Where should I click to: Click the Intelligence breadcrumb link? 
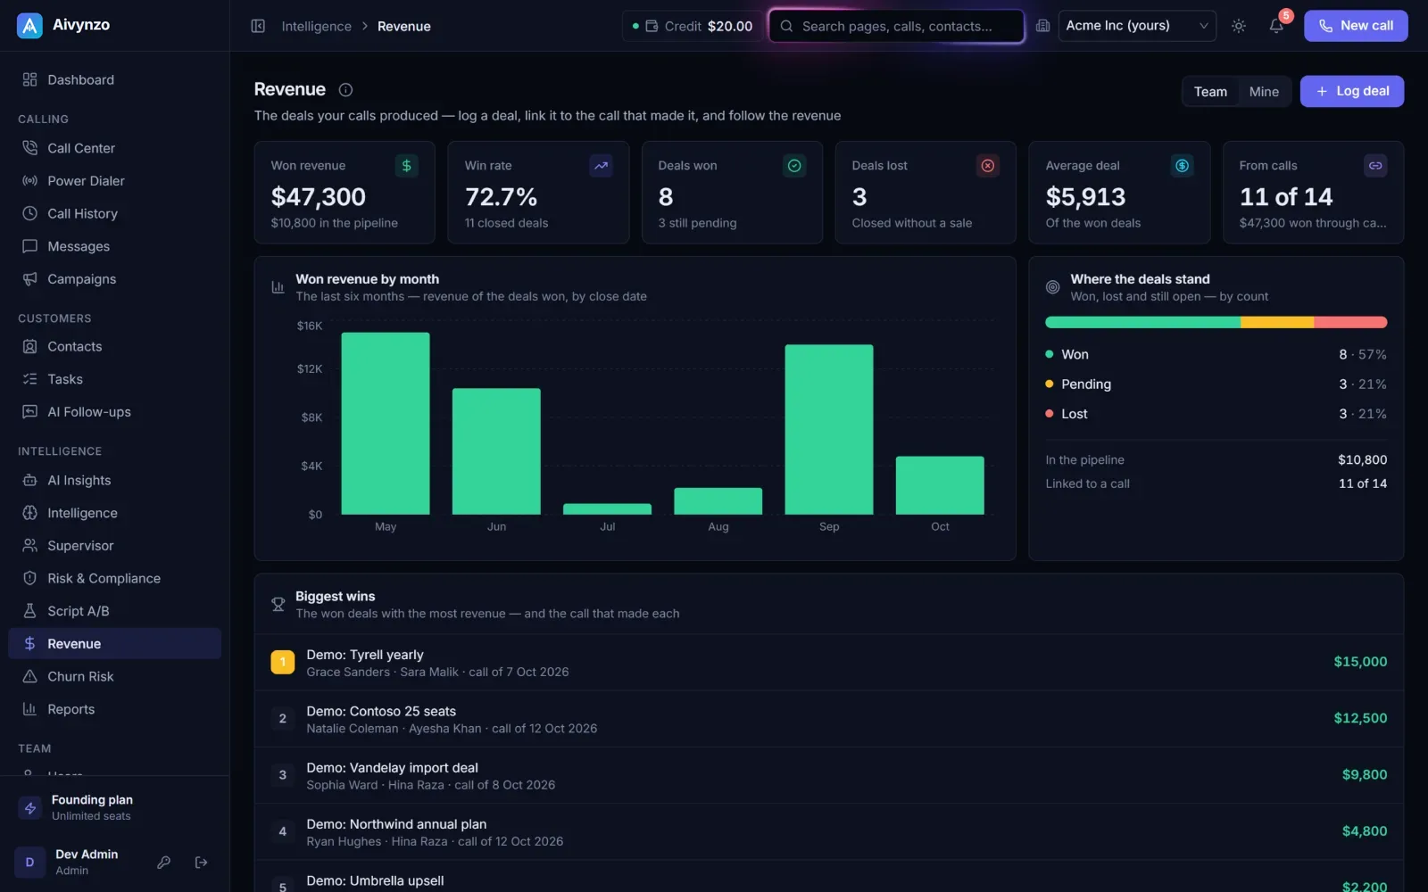tap(316, 27)
